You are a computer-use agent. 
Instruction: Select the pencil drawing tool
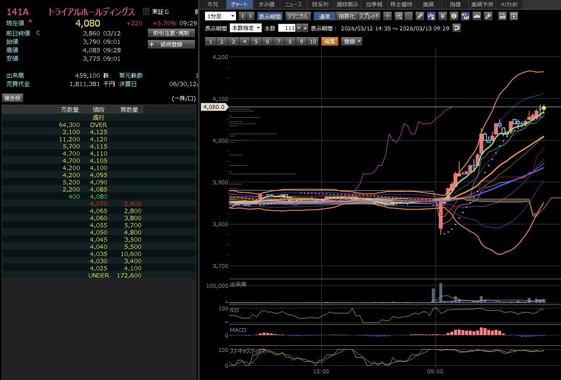420,16
